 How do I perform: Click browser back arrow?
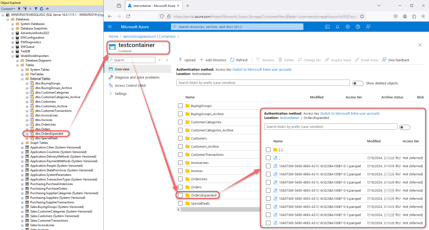[x=110, y=16]
